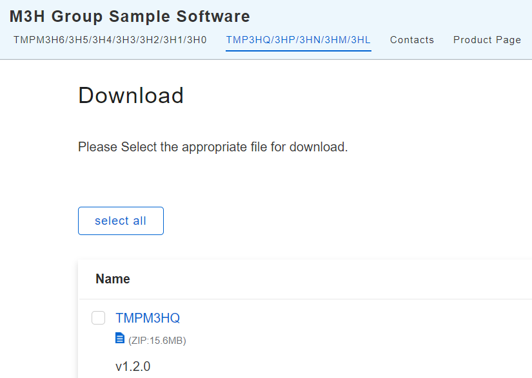532x378 pixels.
Task: Mark the TMPM3HQ file for download
Action: pos(98,318)
